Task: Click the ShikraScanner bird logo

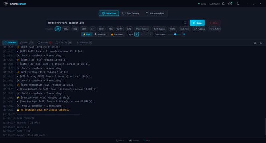Action: tap(6, 4)
